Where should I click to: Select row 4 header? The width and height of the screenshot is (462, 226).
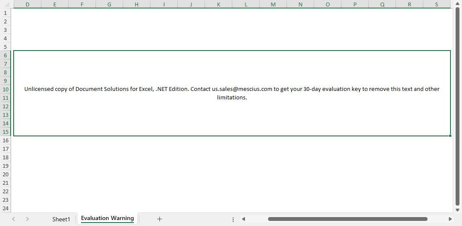[5, 39]
